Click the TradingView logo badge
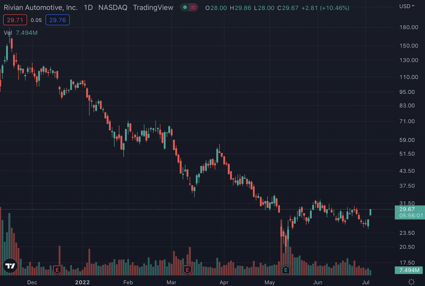The width and height of the screenshot is (425, 286). click(10, 266)
